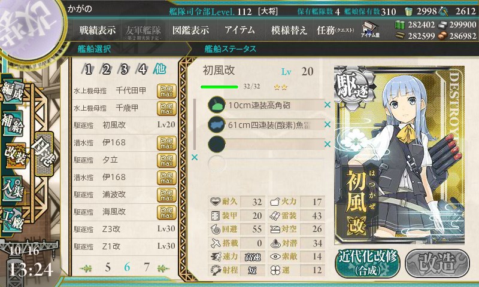Open the 工廠 (factory) sidebar icon
479x287 pixels.
tap(13, 219)
